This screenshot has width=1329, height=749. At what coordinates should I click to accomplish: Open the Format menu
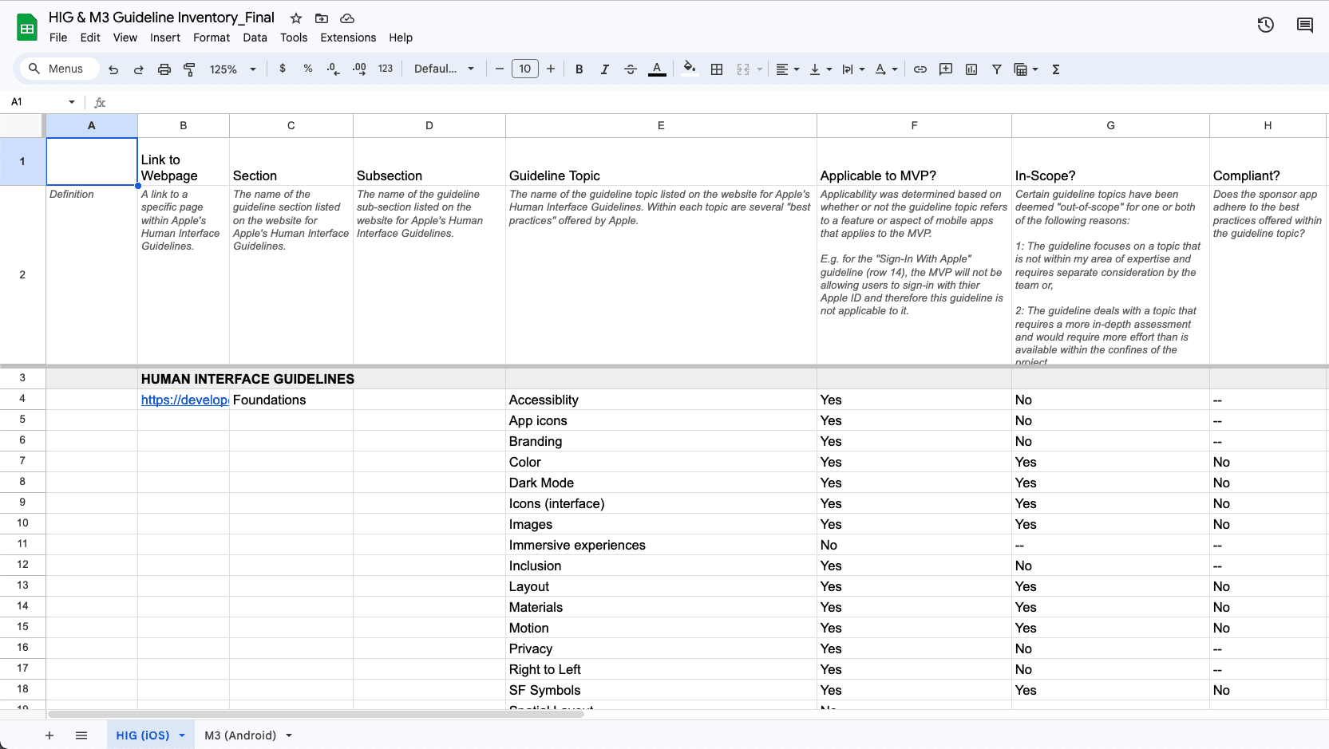[x=212, y=37]
